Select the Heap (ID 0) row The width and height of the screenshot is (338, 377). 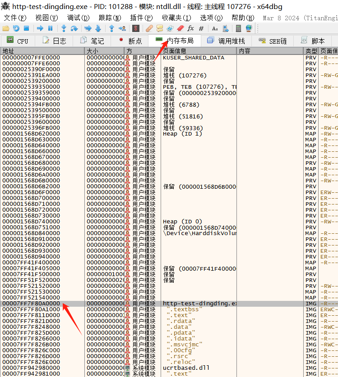coord(169,222)
